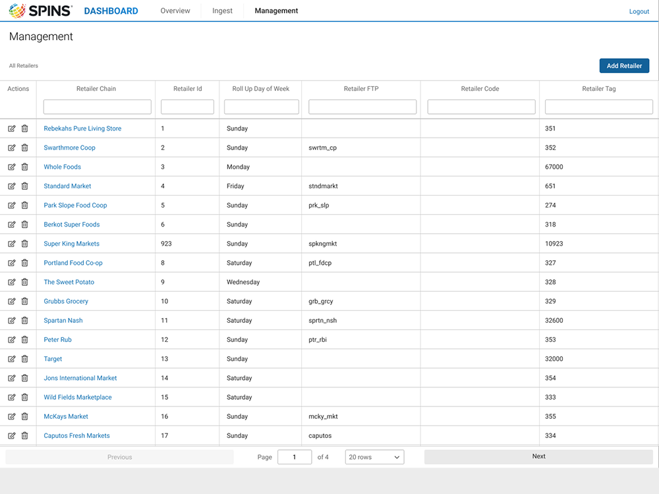Delete the Berkot Super Foods row
Screen dimensions: 659x494
click(25, 225)
